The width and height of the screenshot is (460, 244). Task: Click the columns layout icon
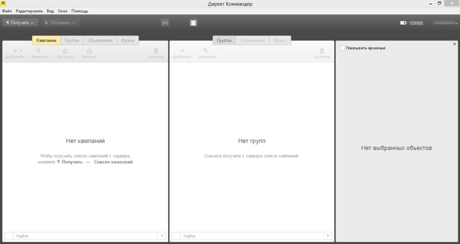[x=193, y=22]
